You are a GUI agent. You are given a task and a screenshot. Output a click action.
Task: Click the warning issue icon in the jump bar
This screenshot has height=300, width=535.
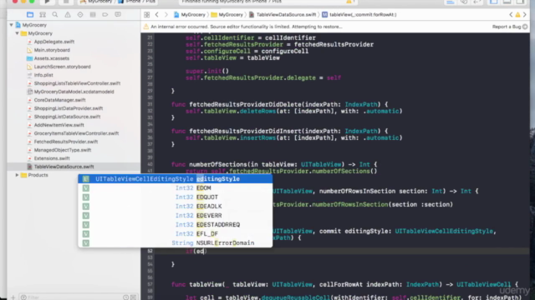coord(517,15)
